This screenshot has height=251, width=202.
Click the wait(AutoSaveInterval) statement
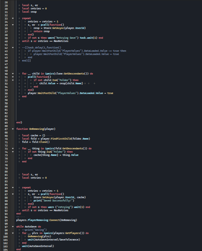(38, 246)
